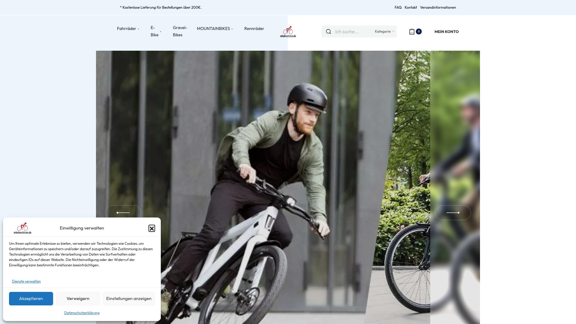Accept cookies with Akzeptieren button
The height and width of the screenshot is (324, 576).
tap(31, 298)
